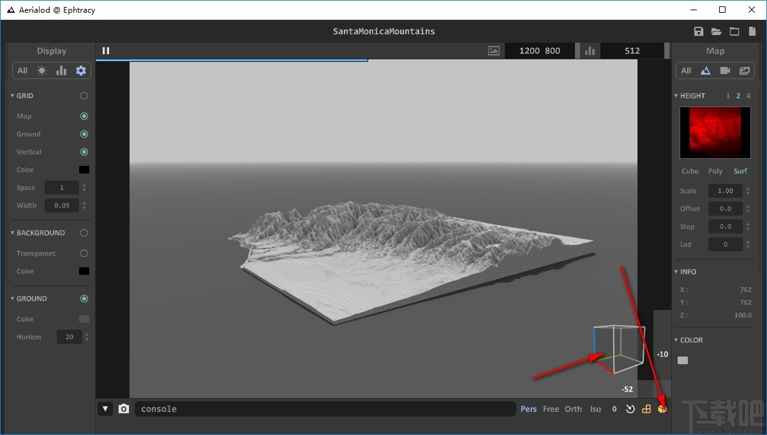Set height resolution to 2
Image resolution: width=767 pixels, height=435 pixels.
pos(738,96)
